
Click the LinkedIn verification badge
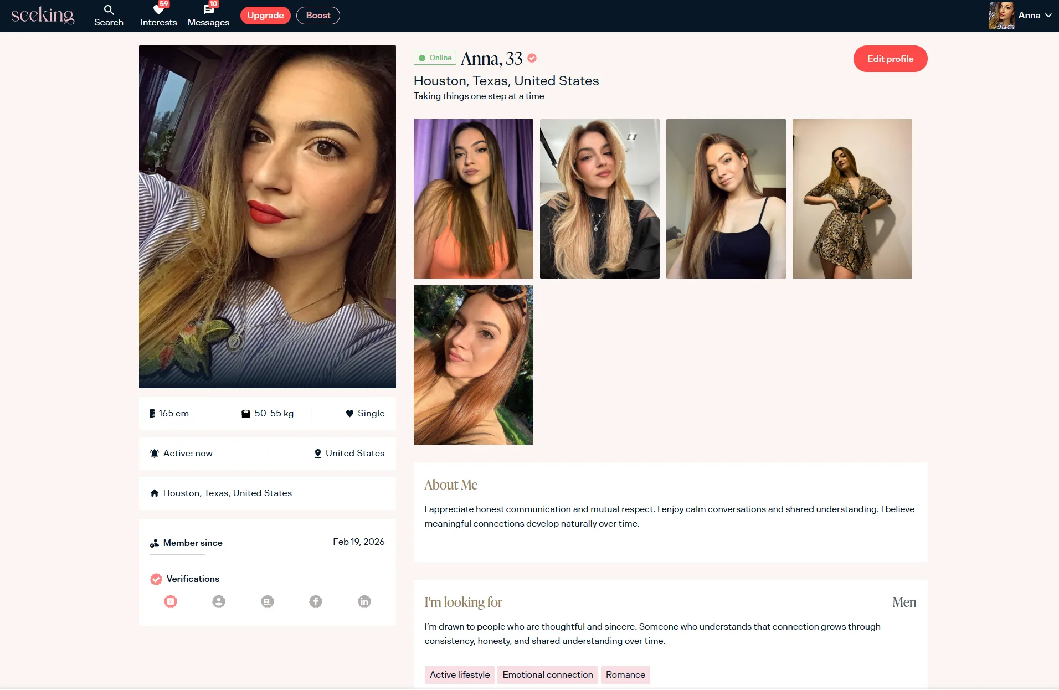point(364,601)
